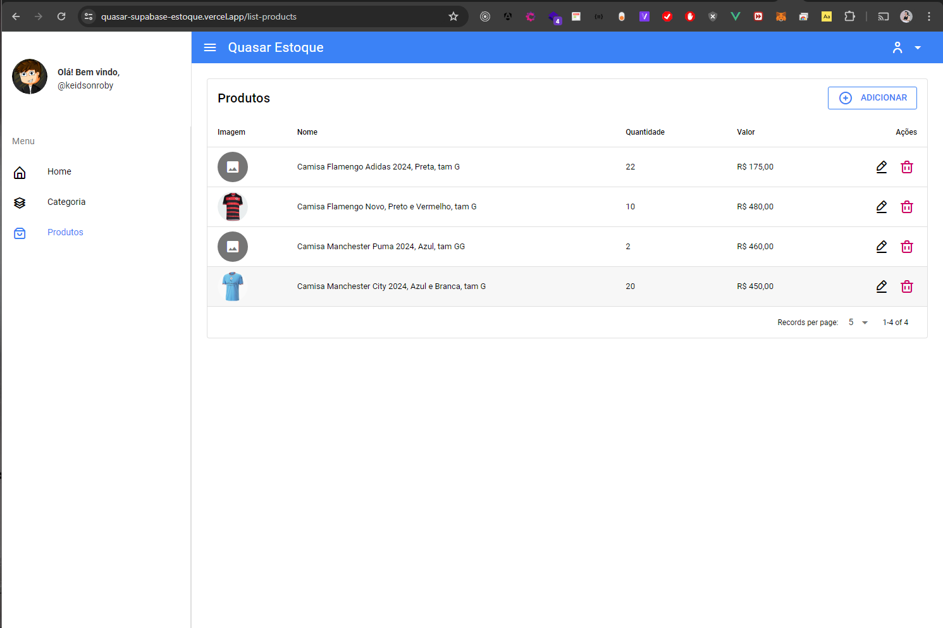Screen dimensions: 943x628
Task: Click the ADICIONAR button
Action: pos(872,97)
